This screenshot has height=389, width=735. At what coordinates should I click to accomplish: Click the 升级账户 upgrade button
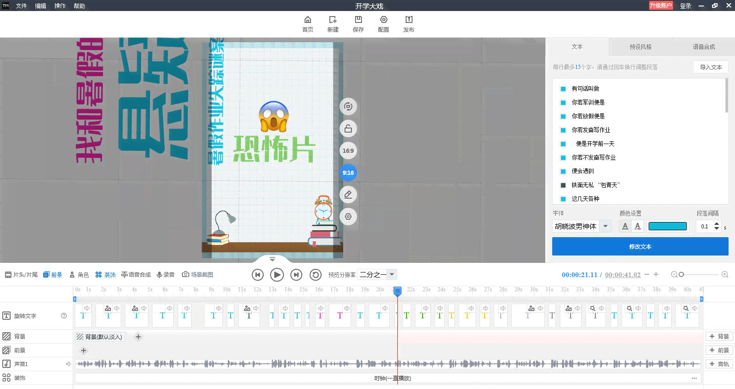click(x=661, y=6)
